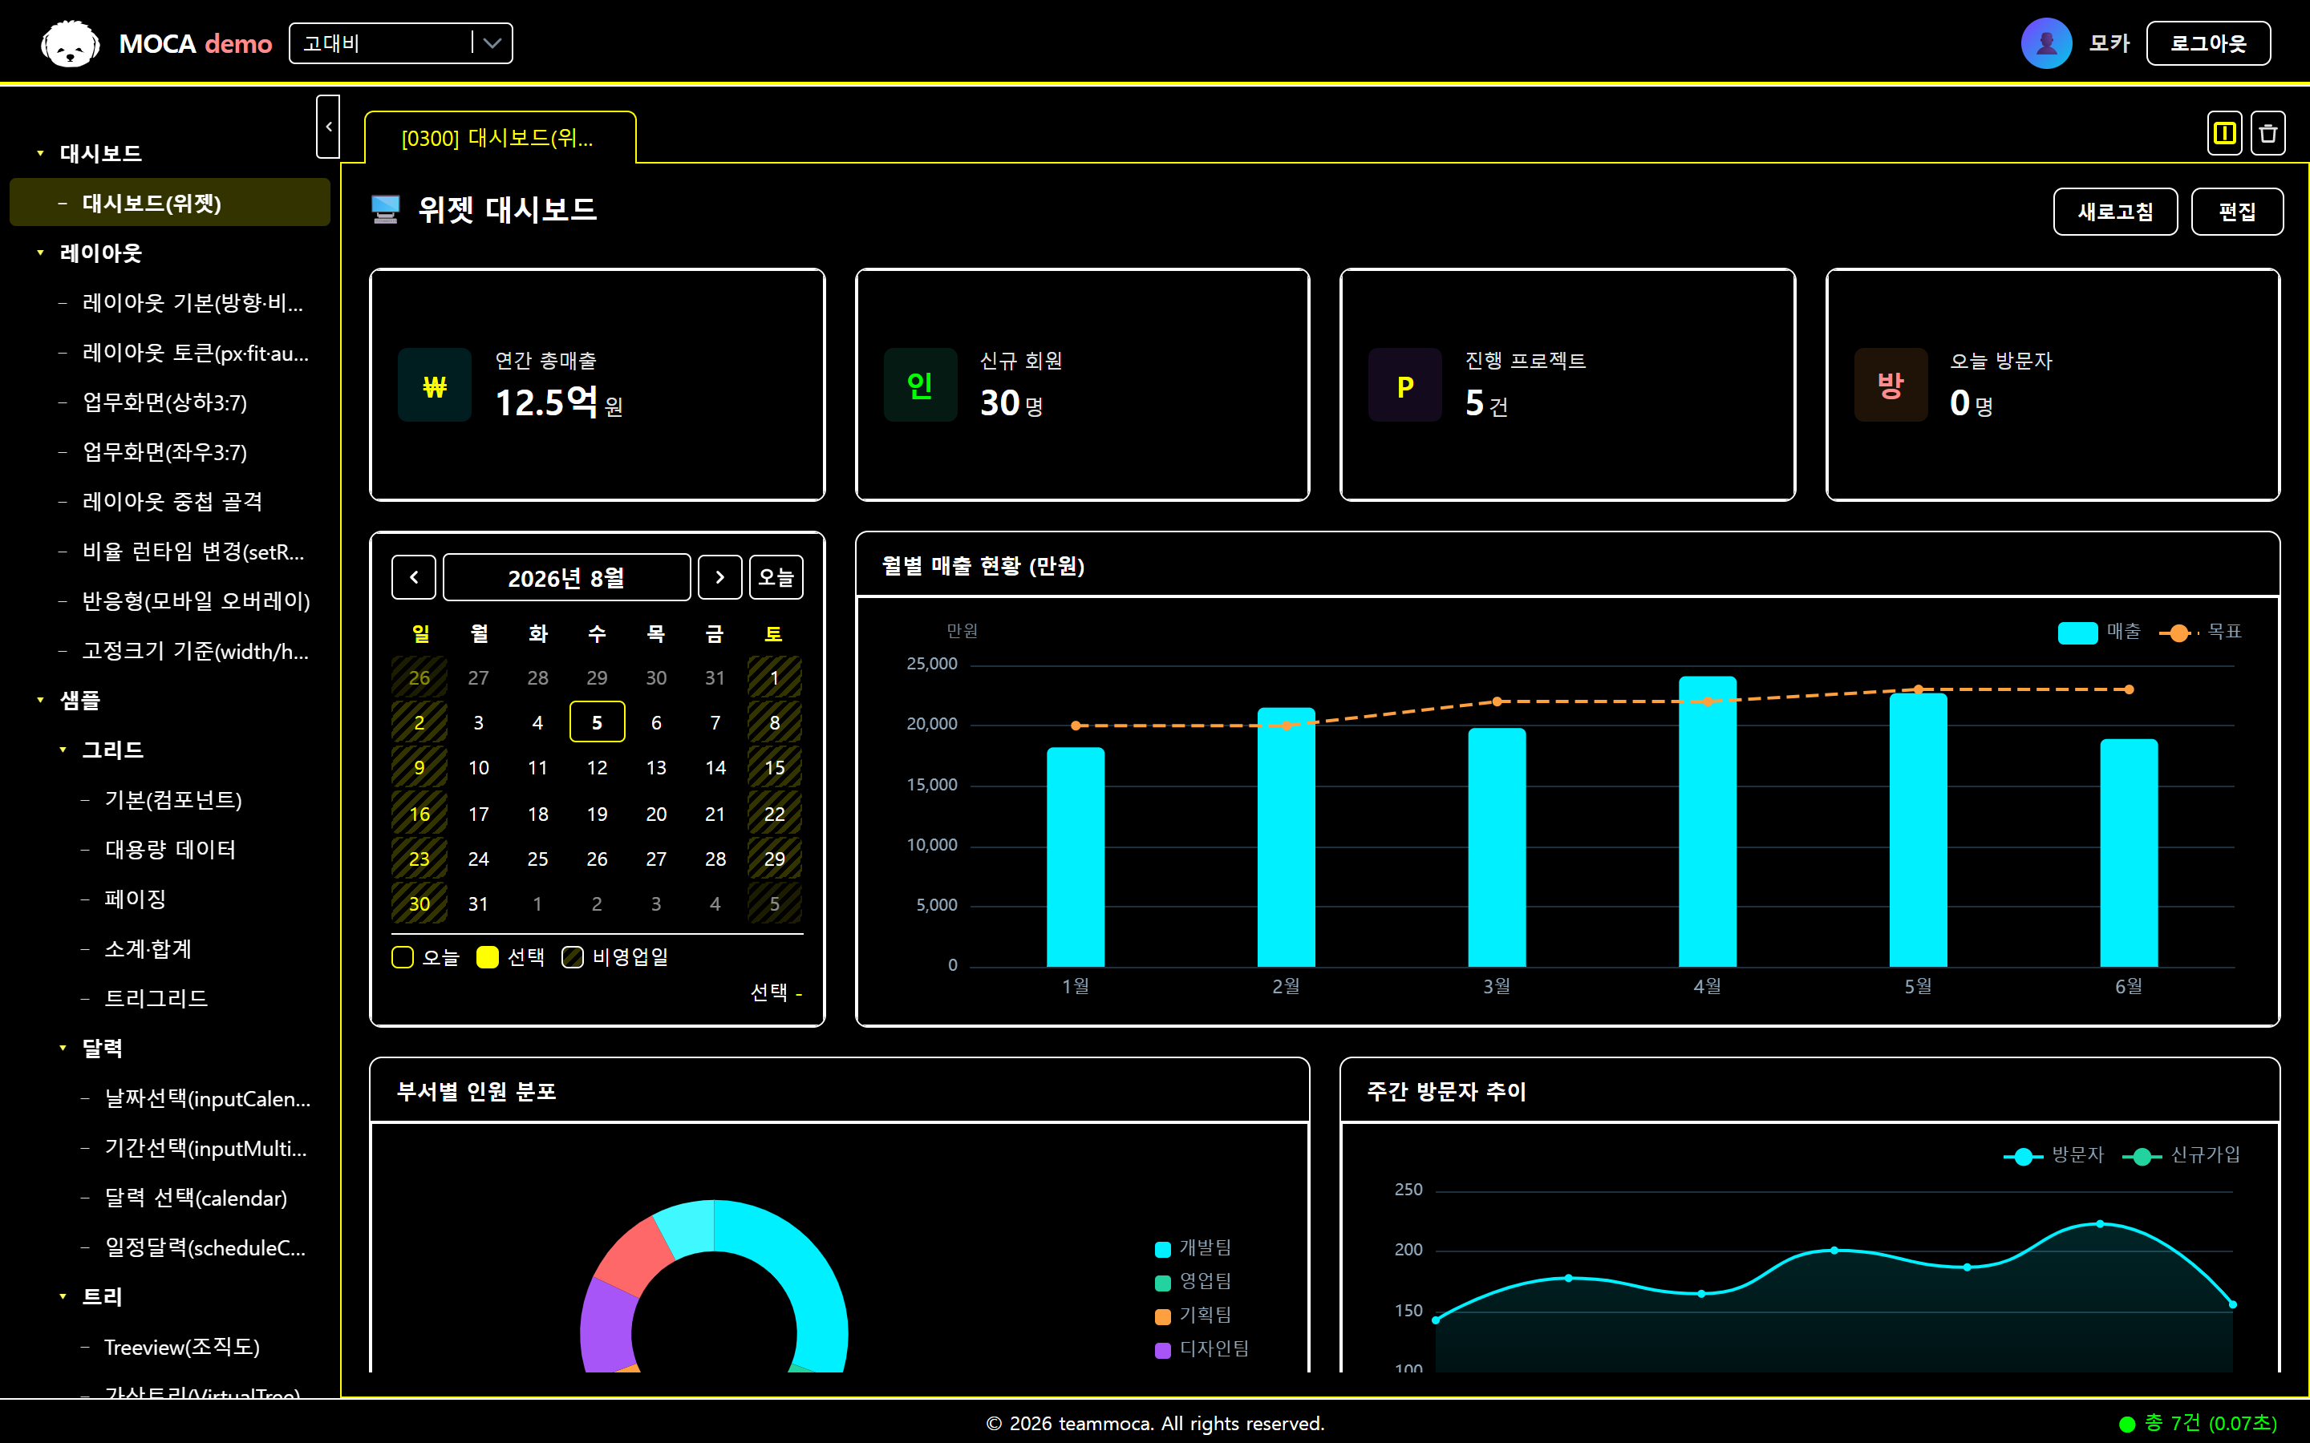Screen dimensions: 2310x1443
Task: Open 업무화면(상하3:7) menu item
Action: [170, 402]
